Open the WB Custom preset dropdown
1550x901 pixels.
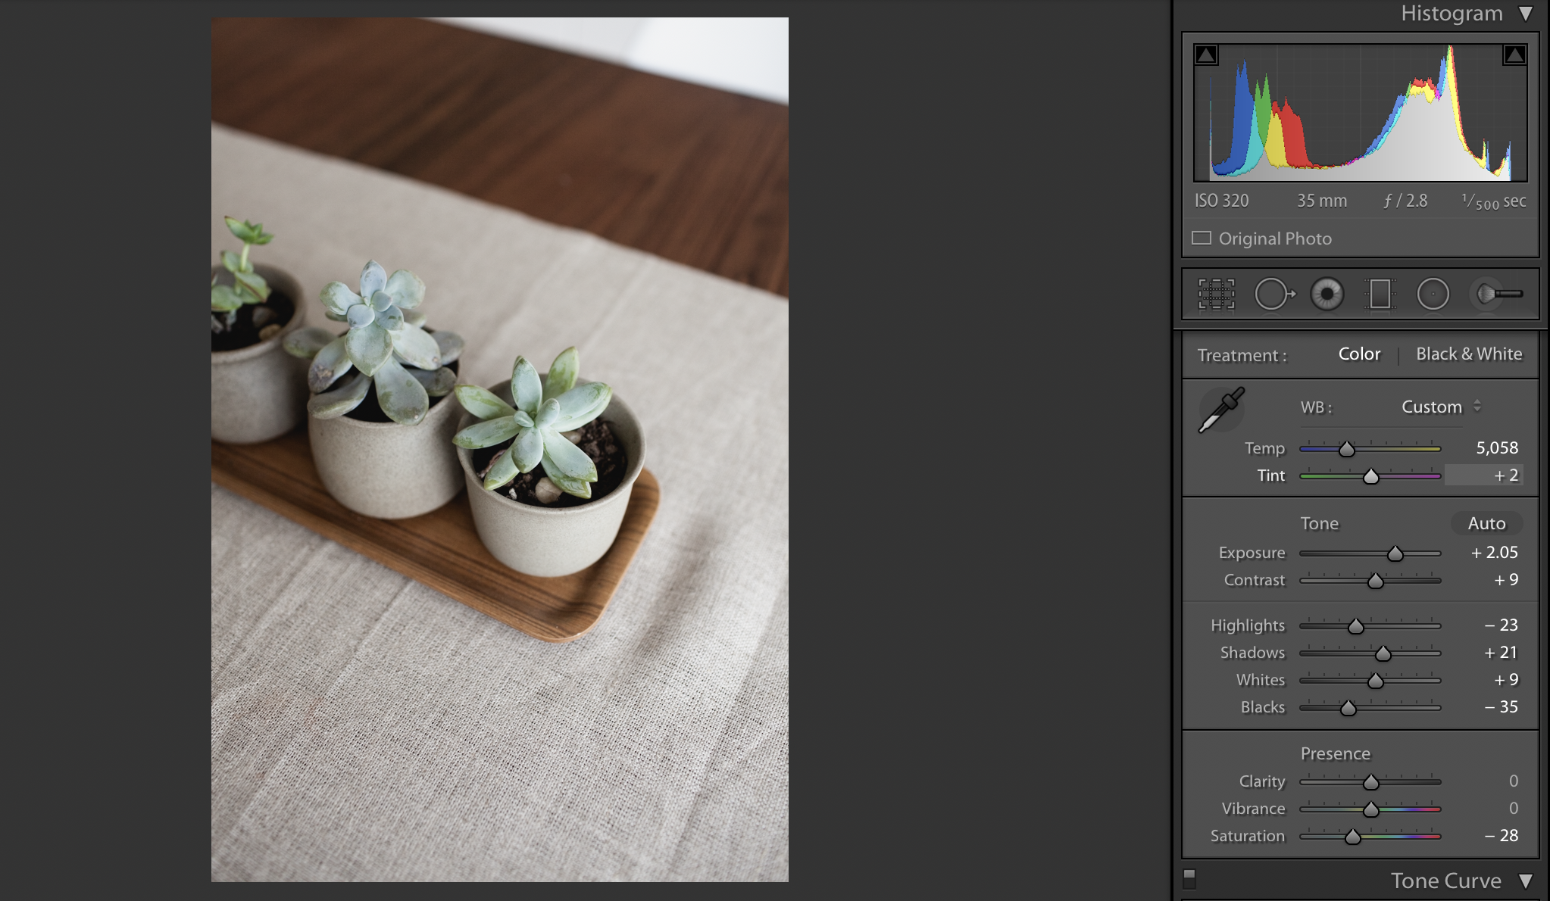click(x=1441, y=407)
